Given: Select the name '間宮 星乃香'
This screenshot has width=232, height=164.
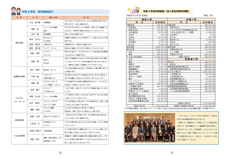Looking at the screenshot, I should (35, 48).
